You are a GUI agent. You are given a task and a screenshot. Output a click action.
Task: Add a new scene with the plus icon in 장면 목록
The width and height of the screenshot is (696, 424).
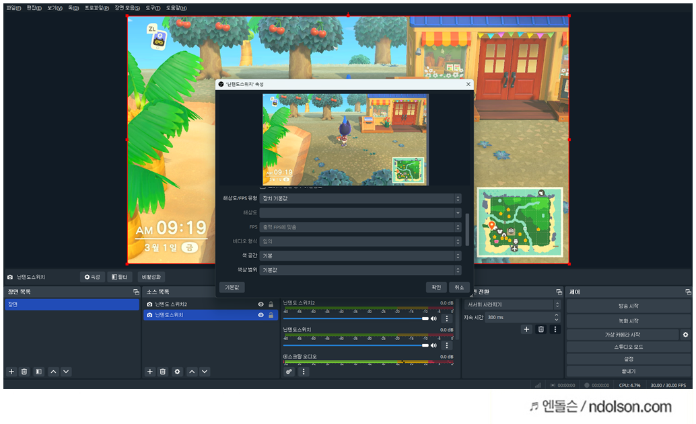(x=11, y=372)
